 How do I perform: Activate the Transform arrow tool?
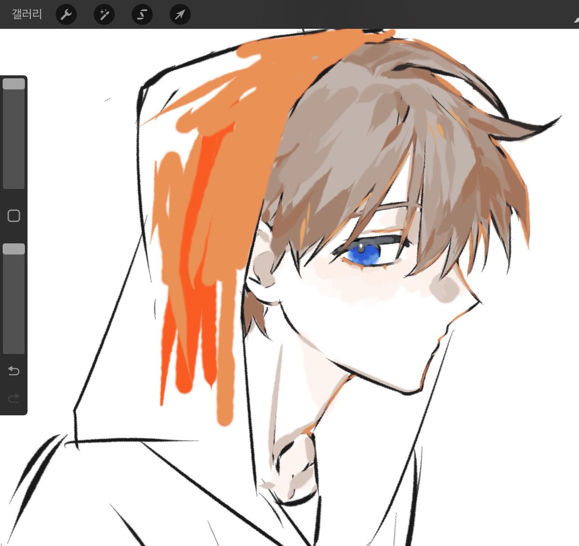click(x=180, y=14)
